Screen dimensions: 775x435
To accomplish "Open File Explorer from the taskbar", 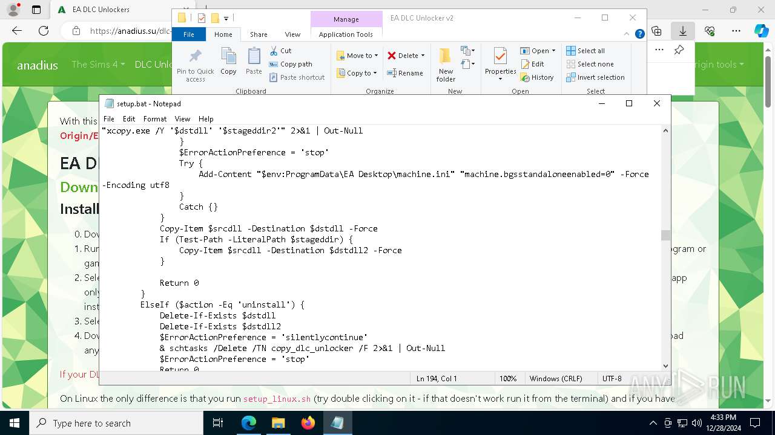I will (278, 423).
